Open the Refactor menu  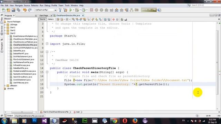[x=35, y=6]
